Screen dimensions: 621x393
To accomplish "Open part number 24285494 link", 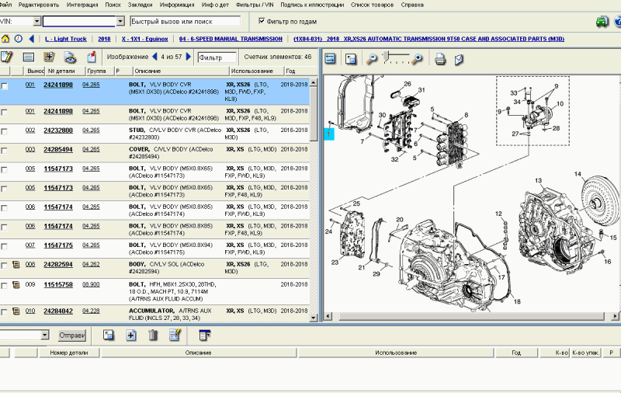I will pyautogui.click(x=58, y=149).
